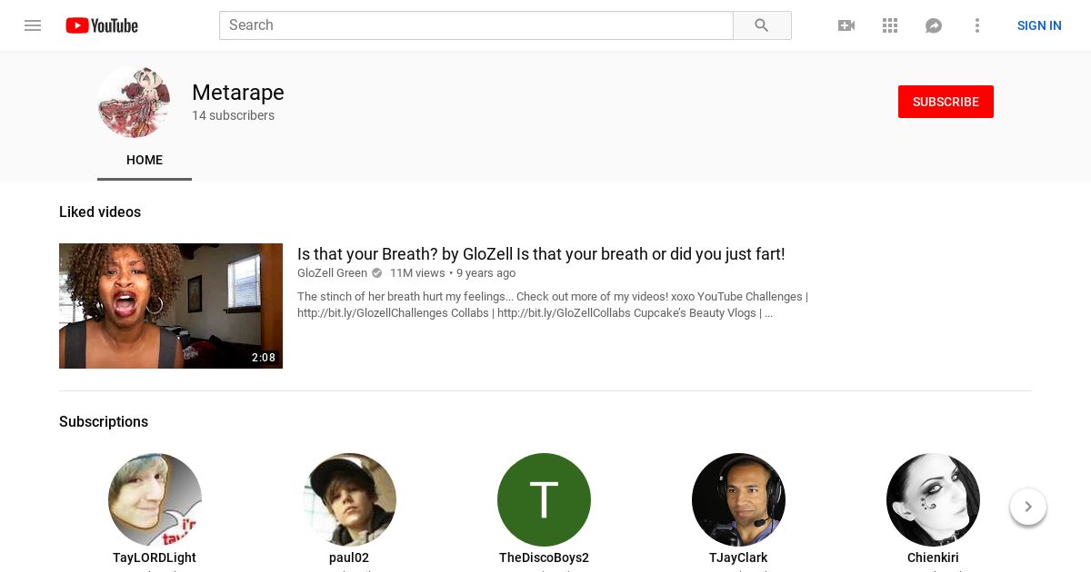The height and width of the screenshot is (572, 1091).
Task: Click the TJayClark channel name
Action: 738,557
